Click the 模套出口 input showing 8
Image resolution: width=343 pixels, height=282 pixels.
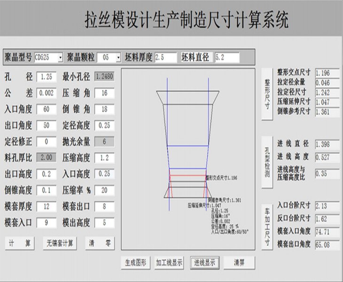[104, 206]
